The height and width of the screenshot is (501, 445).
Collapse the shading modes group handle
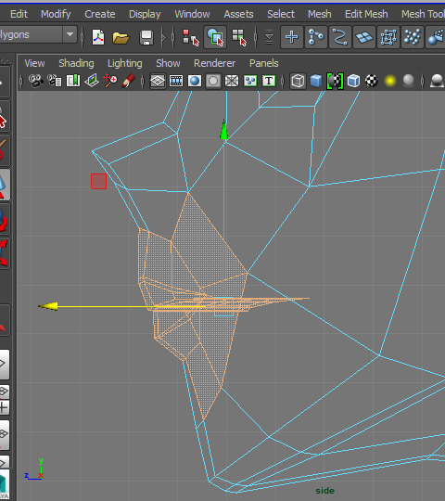click(x=283, y=81)
